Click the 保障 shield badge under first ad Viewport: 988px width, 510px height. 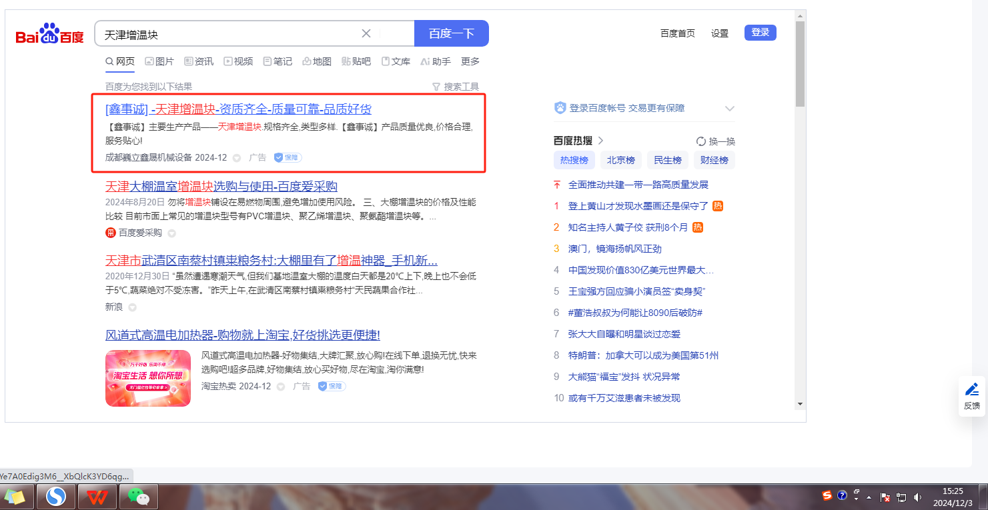coord(288,158)
